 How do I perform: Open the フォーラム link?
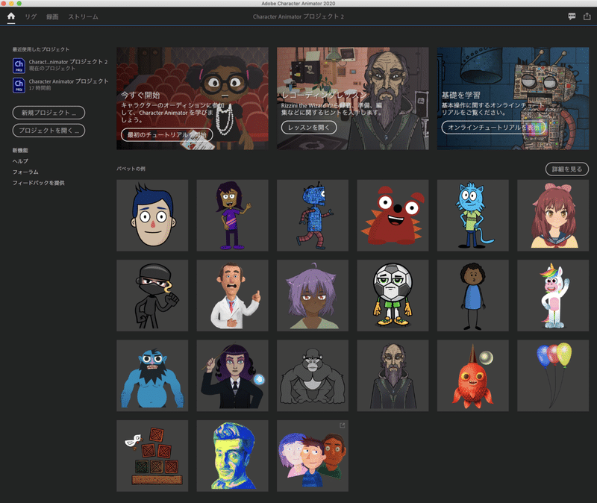coord(25,172)
